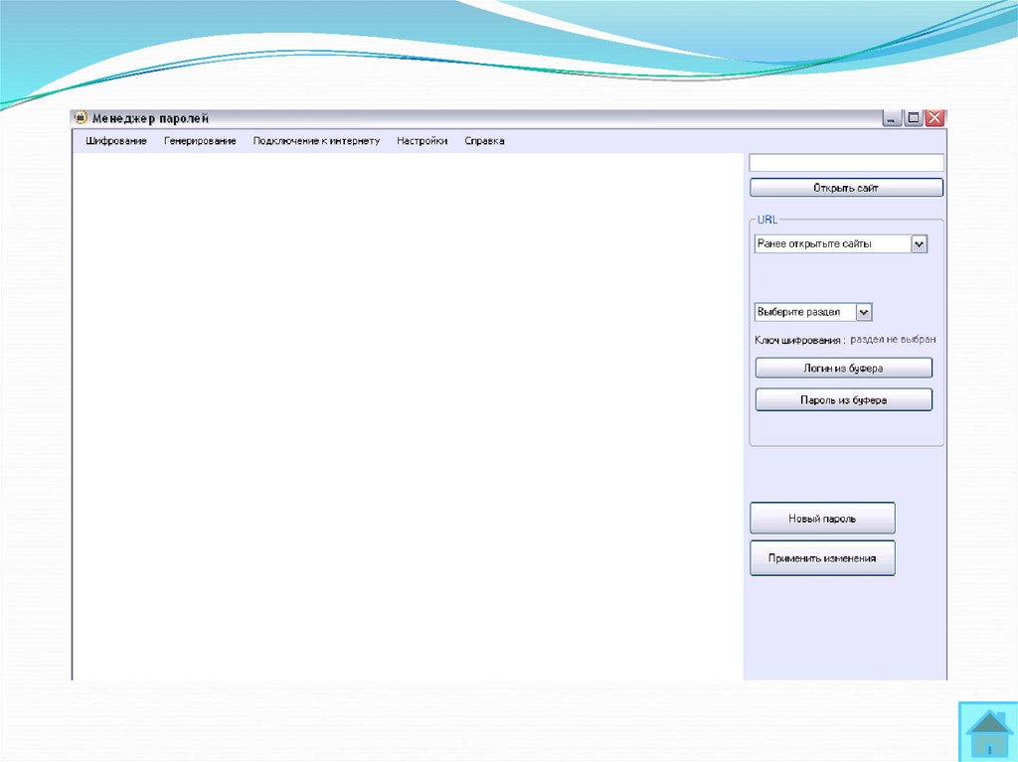Click the Пароль из буфера button
1018x762 pixels.
843,400
